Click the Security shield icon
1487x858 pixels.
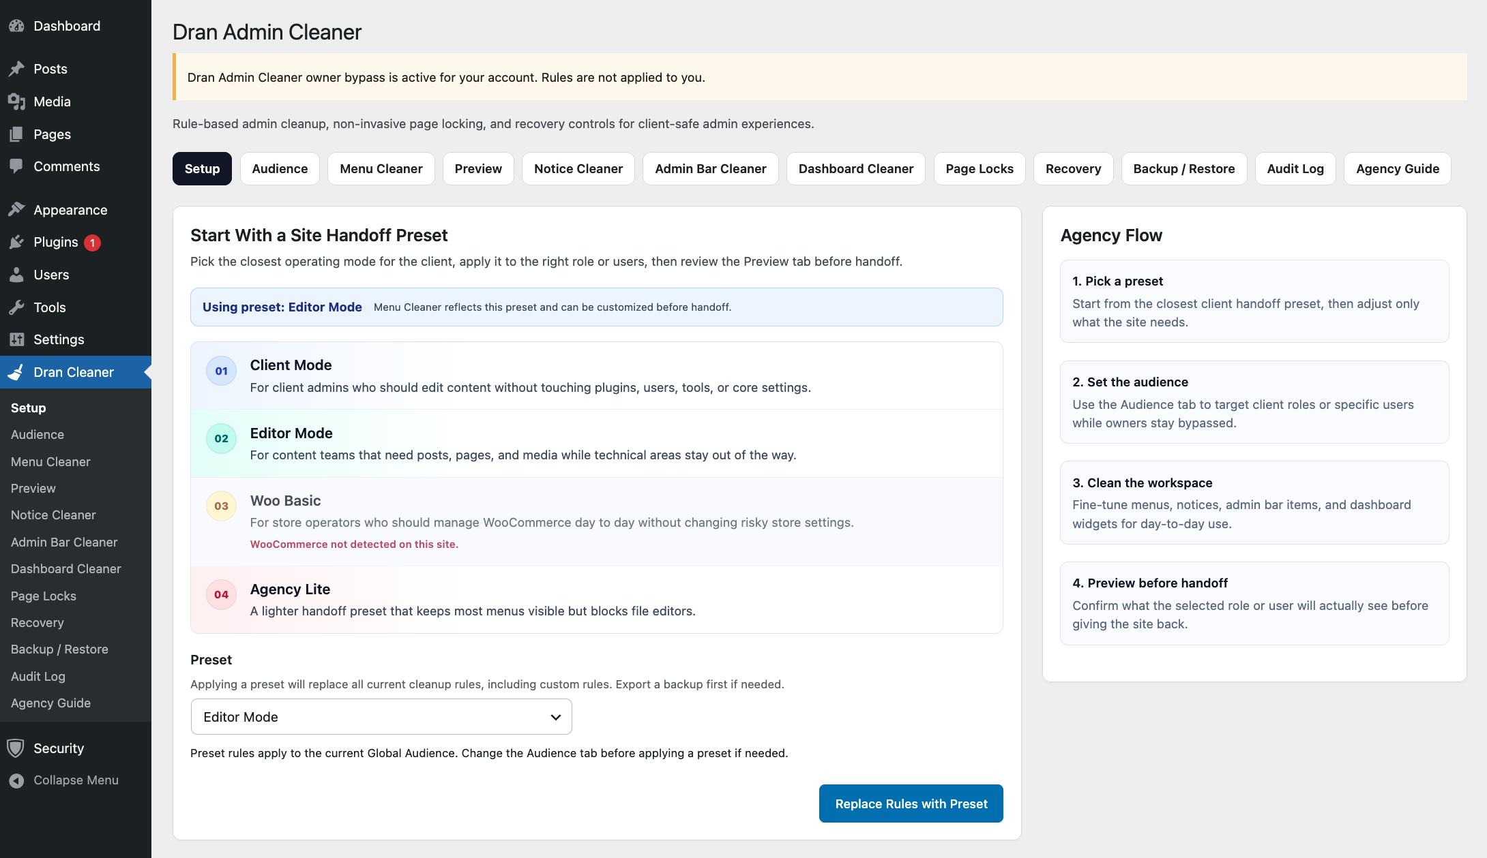16,748
